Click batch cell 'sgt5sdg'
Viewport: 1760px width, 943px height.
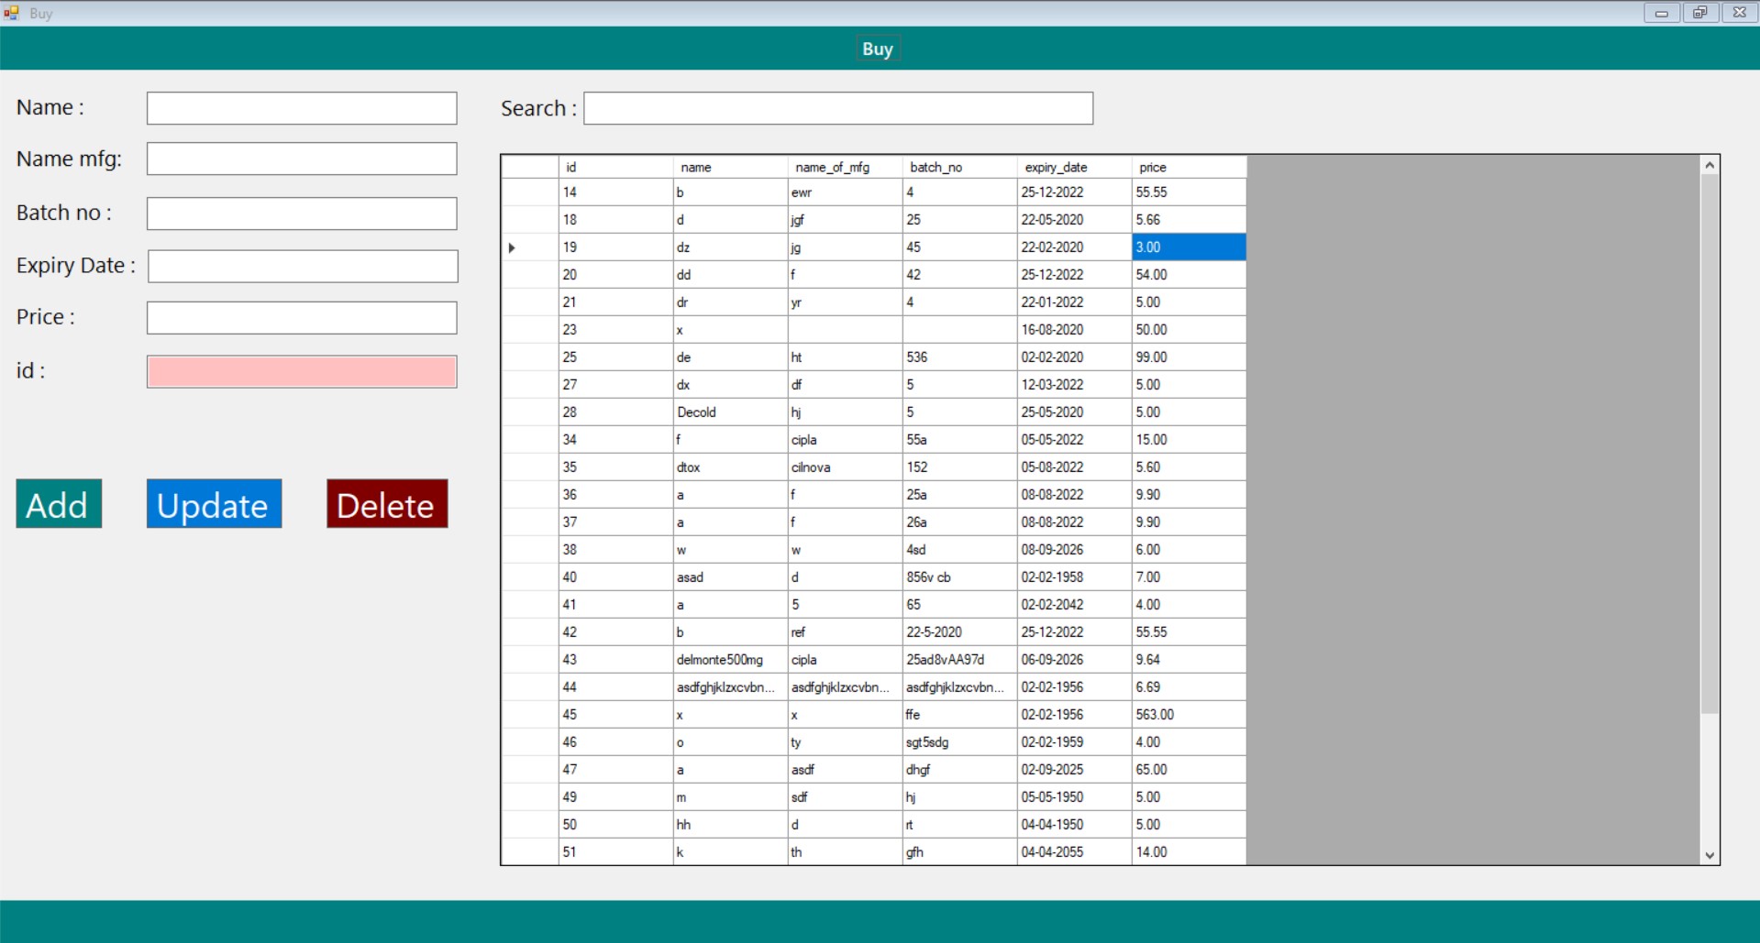point(959,742)
